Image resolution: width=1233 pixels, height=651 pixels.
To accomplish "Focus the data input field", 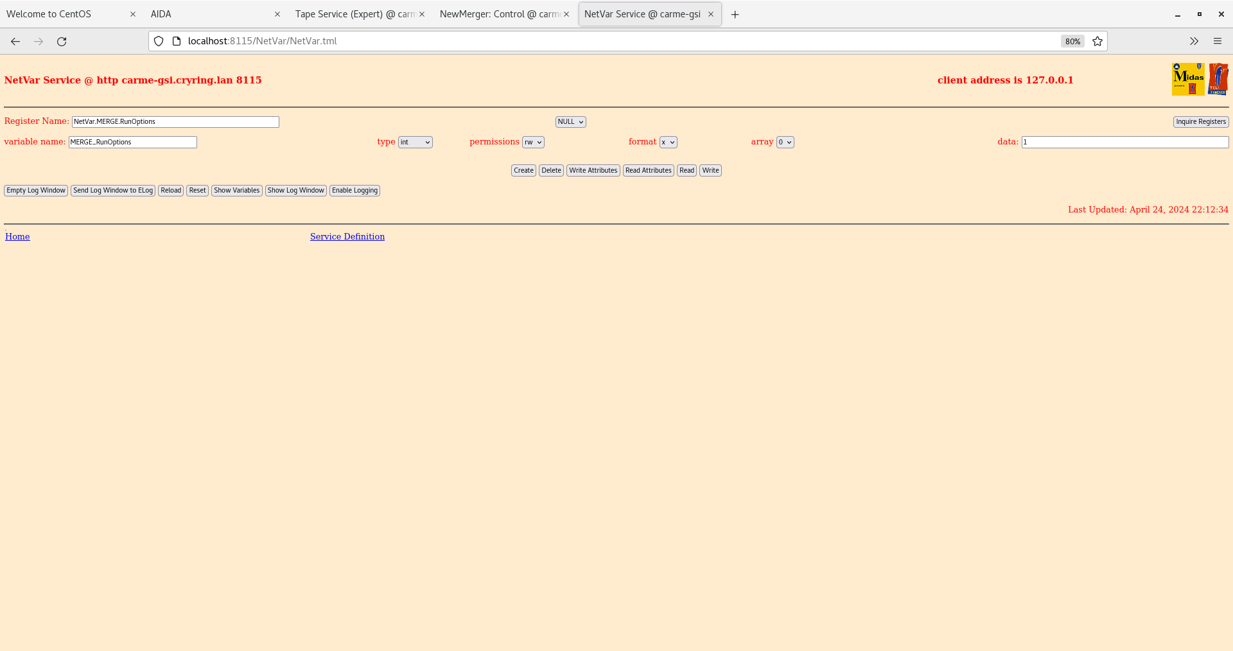I will 1125,143.
